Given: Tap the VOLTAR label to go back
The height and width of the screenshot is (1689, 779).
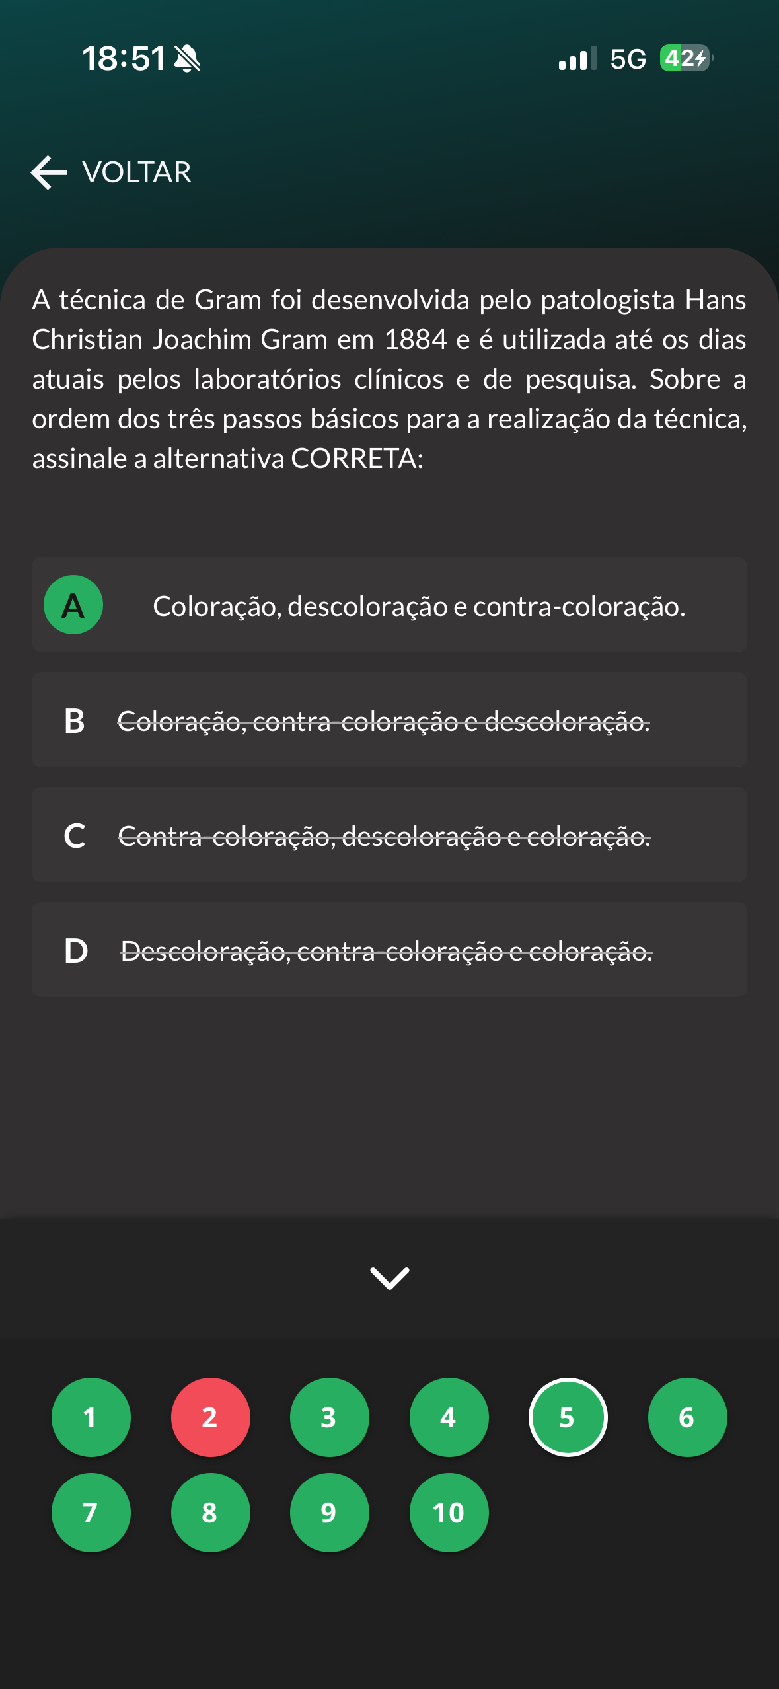Looking at the screenshot, I should [137, 172].
